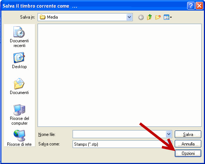This screenshot has width=205, height=164.
Task: Open the View menu icon
Action: click(x=168, y=17)
